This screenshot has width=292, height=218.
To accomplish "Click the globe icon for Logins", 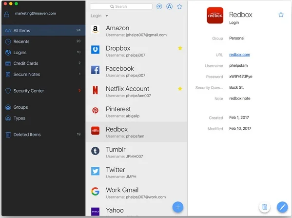I will [8, 53].
